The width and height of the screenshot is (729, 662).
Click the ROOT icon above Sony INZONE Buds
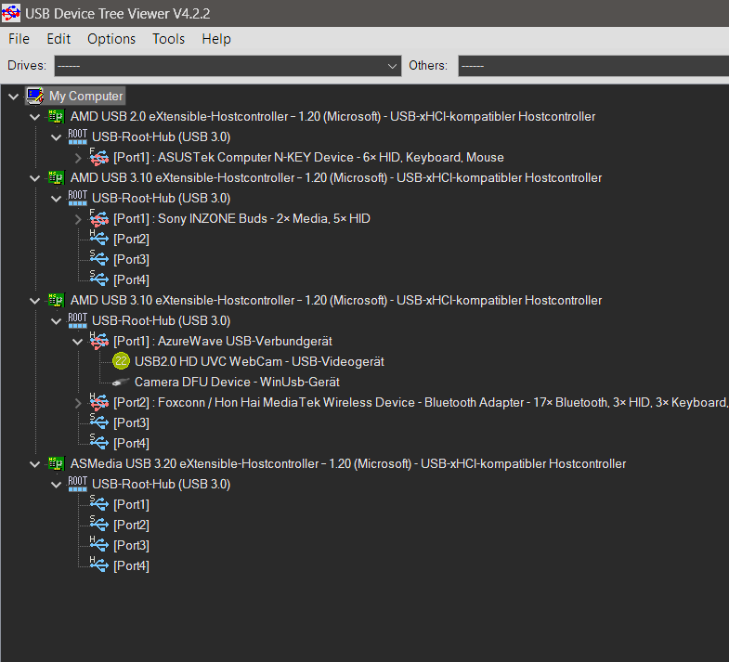click(77, 198)
